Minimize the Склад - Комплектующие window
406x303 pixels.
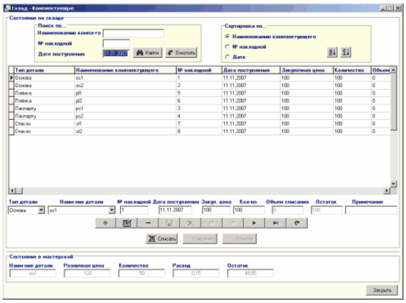click(x=383, y=8)
